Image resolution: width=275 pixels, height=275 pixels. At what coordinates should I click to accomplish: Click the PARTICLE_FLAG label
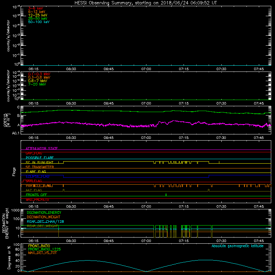pos(38,186)
